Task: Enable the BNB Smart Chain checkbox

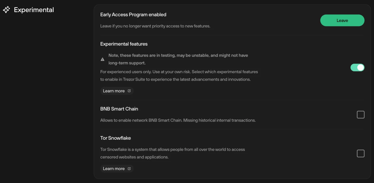Action: click(x=361, y=115)
